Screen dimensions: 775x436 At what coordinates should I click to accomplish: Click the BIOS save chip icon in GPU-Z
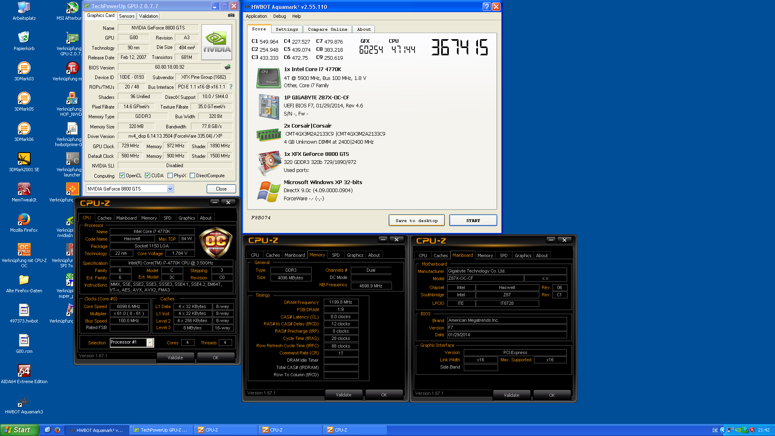point(228,67)
